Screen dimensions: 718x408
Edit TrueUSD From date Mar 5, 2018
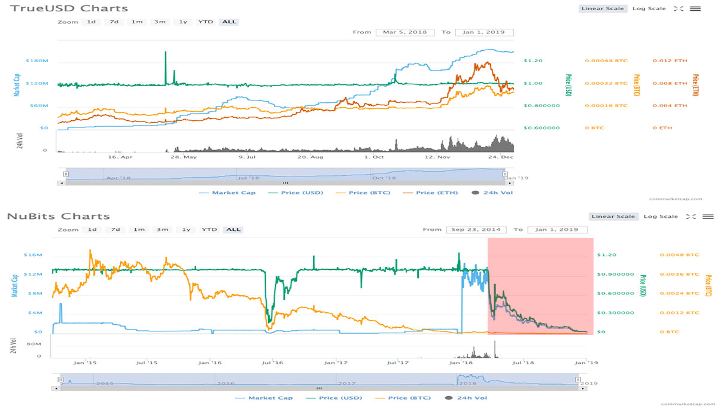(x=405, y=32)
